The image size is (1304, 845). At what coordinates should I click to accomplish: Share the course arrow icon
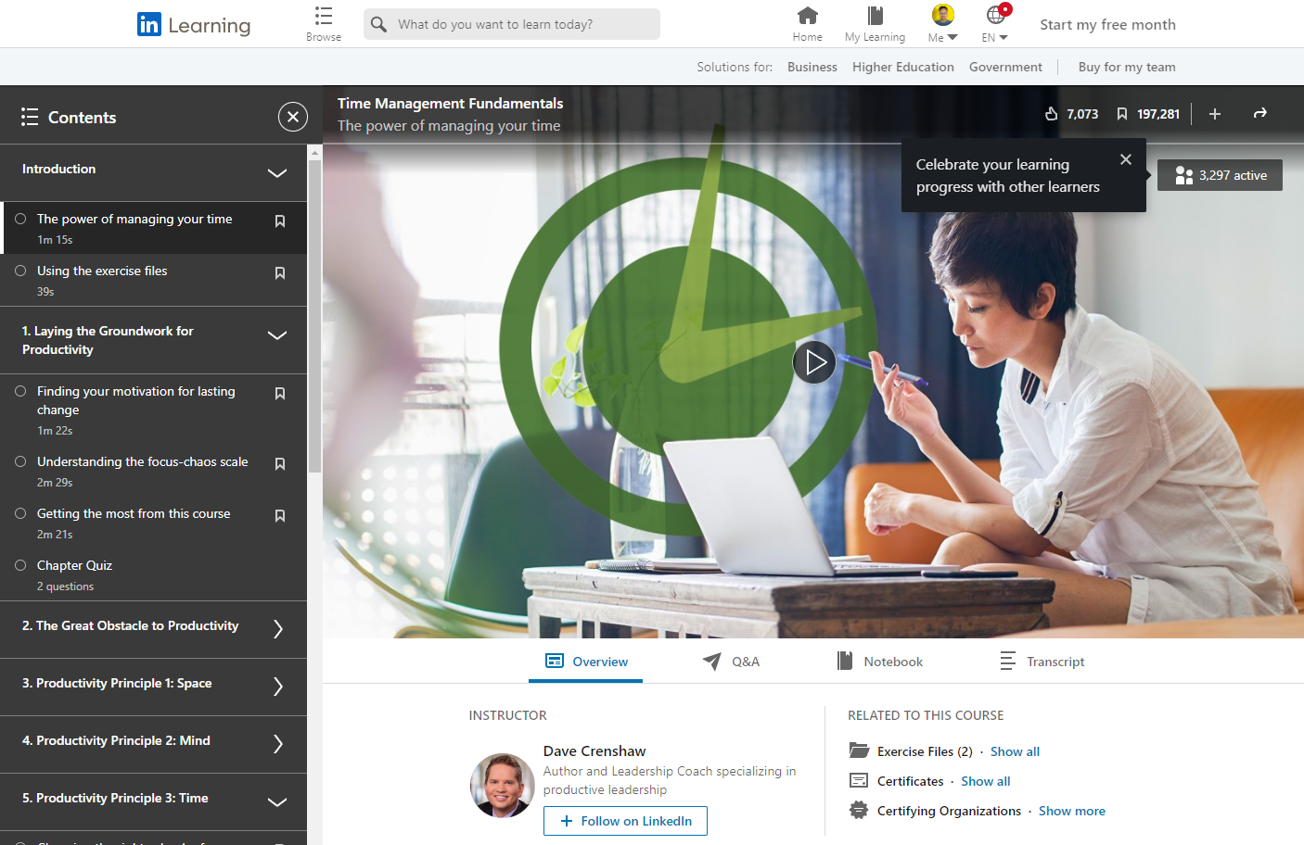(1259, 113)
